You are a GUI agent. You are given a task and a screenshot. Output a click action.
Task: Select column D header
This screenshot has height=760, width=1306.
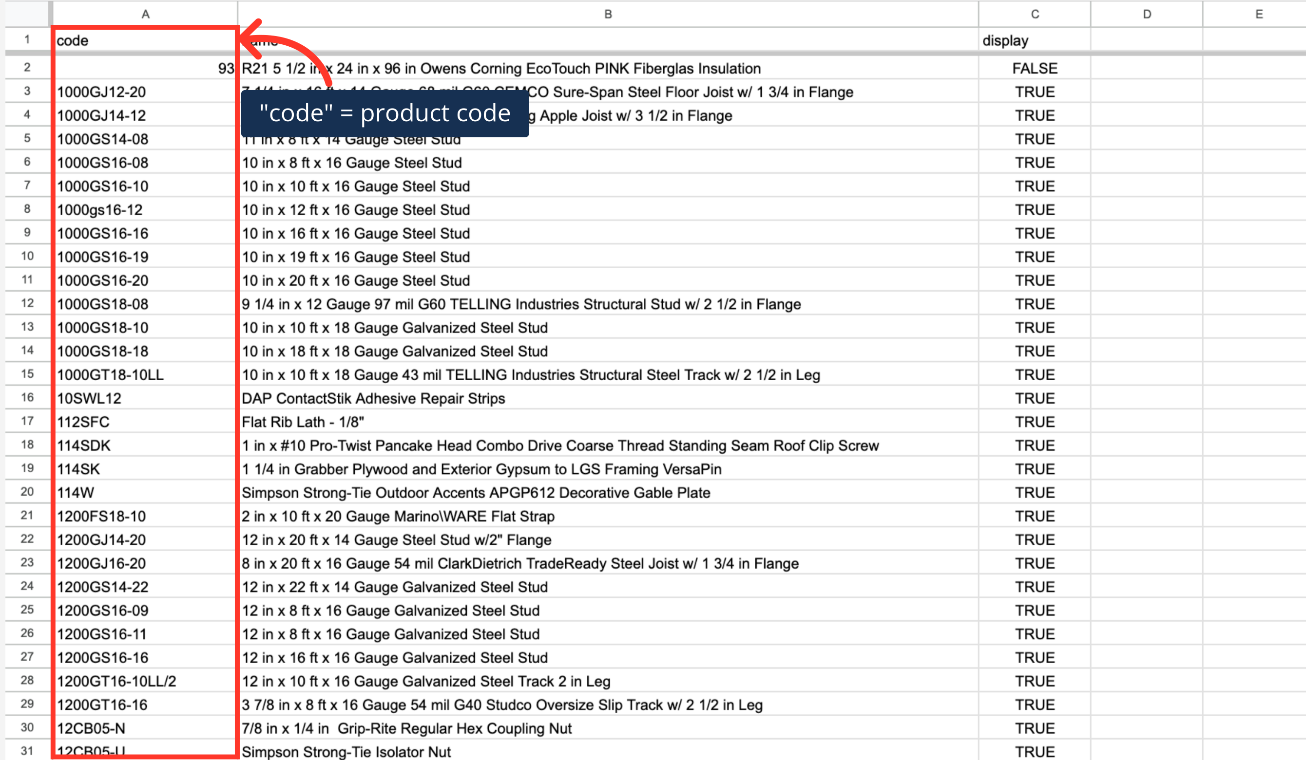click(x=1146, y=14)
